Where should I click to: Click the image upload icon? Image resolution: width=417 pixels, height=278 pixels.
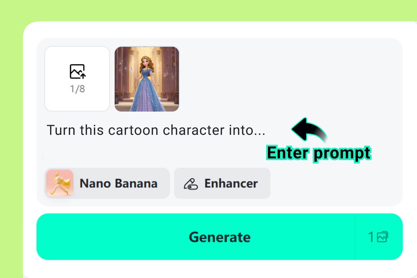click(x=77, y=72)
